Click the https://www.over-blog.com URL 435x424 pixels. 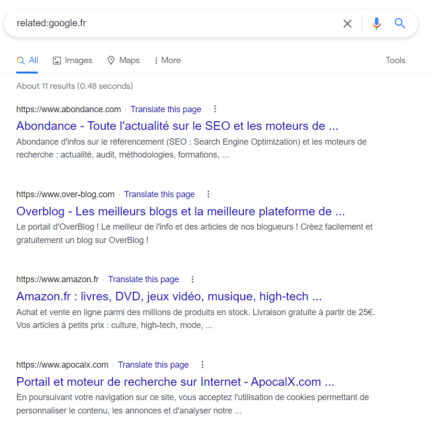click(x=65, y=194)
